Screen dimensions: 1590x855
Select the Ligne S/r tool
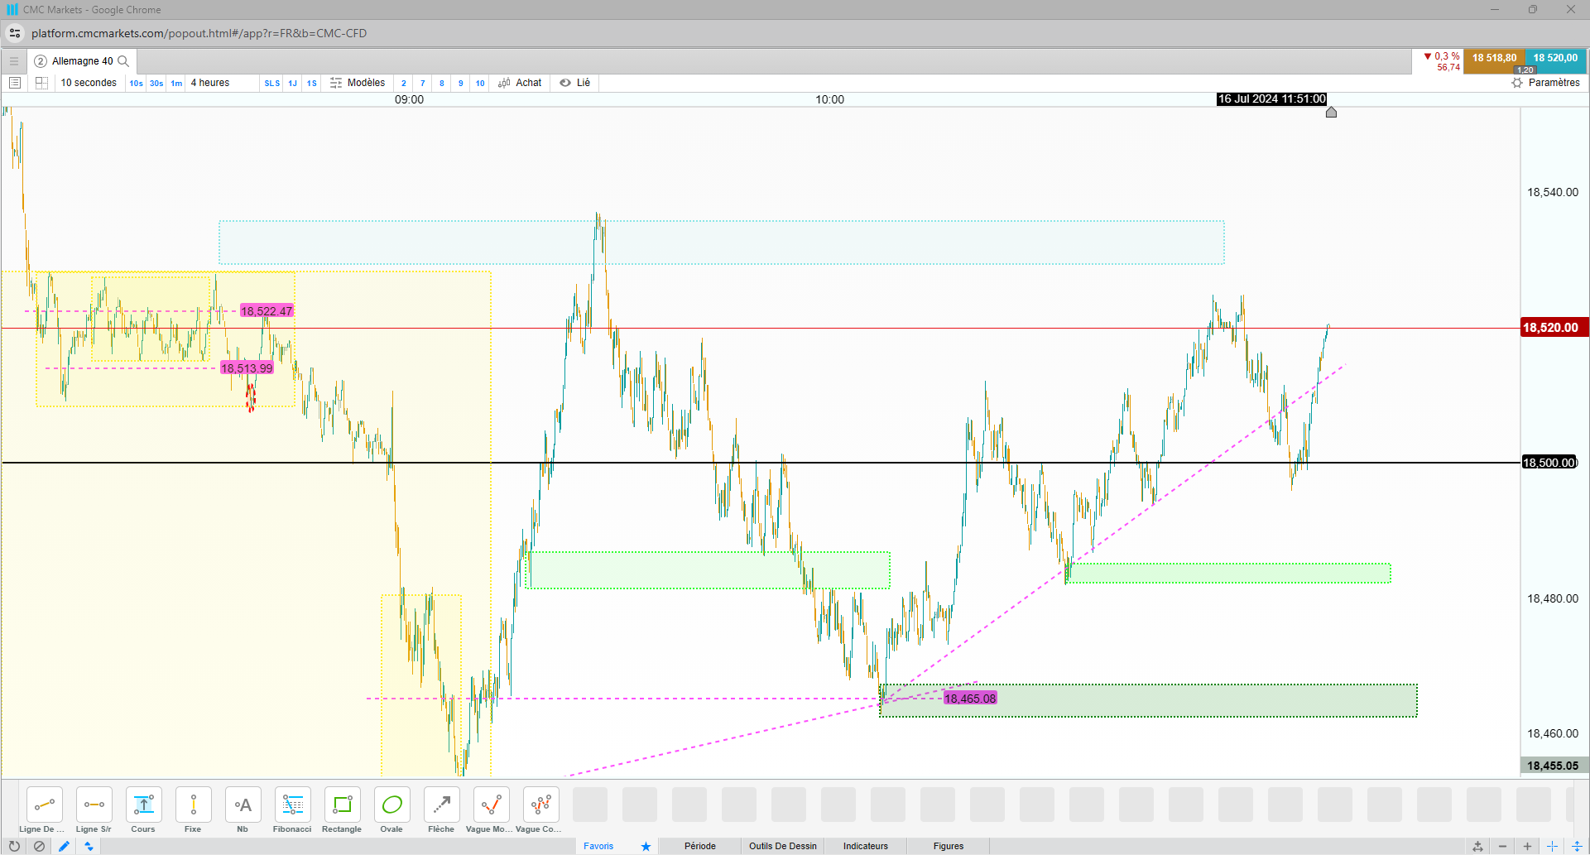click(94, 809)
